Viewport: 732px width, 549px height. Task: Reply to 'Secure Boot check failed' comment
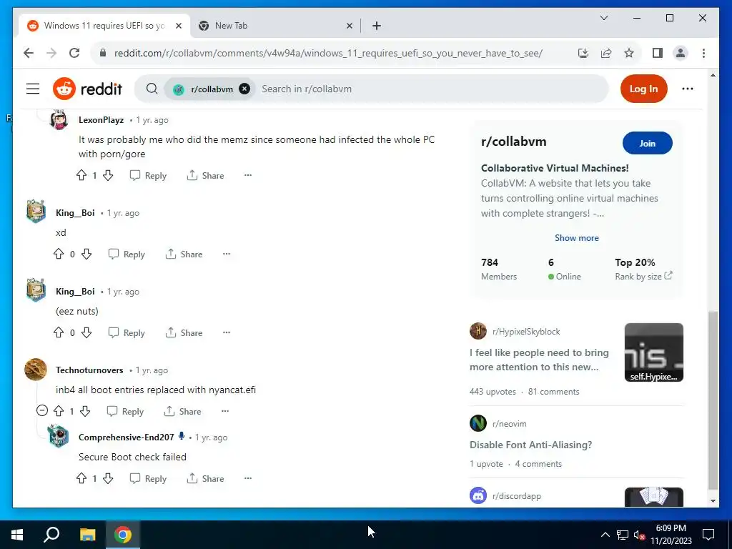click(148, 478)
